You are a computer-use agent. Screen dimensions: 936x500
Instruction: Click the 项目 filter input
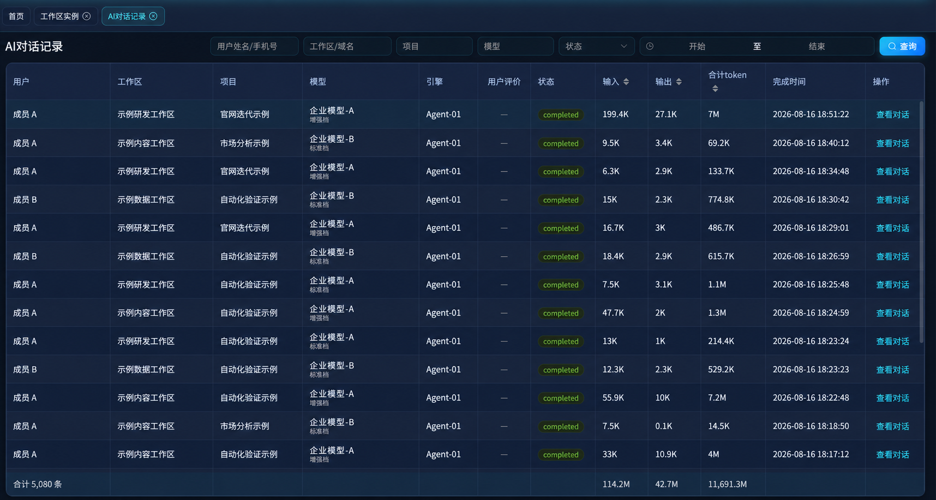click(x=434, y=46)
